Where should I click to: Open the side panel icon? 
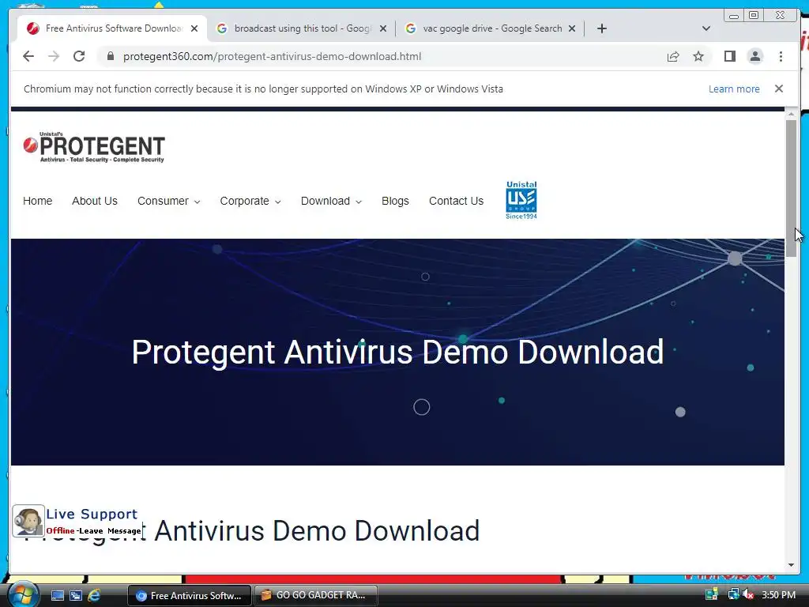tap(729, 56)
